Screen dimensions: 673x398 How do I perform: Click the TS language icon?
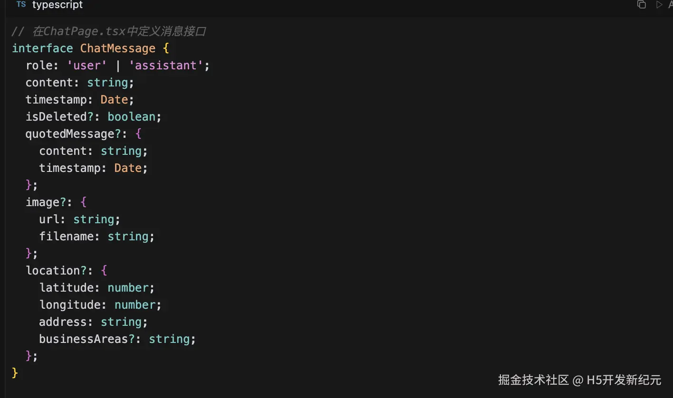pyautogui.click(x=21, y=5)
